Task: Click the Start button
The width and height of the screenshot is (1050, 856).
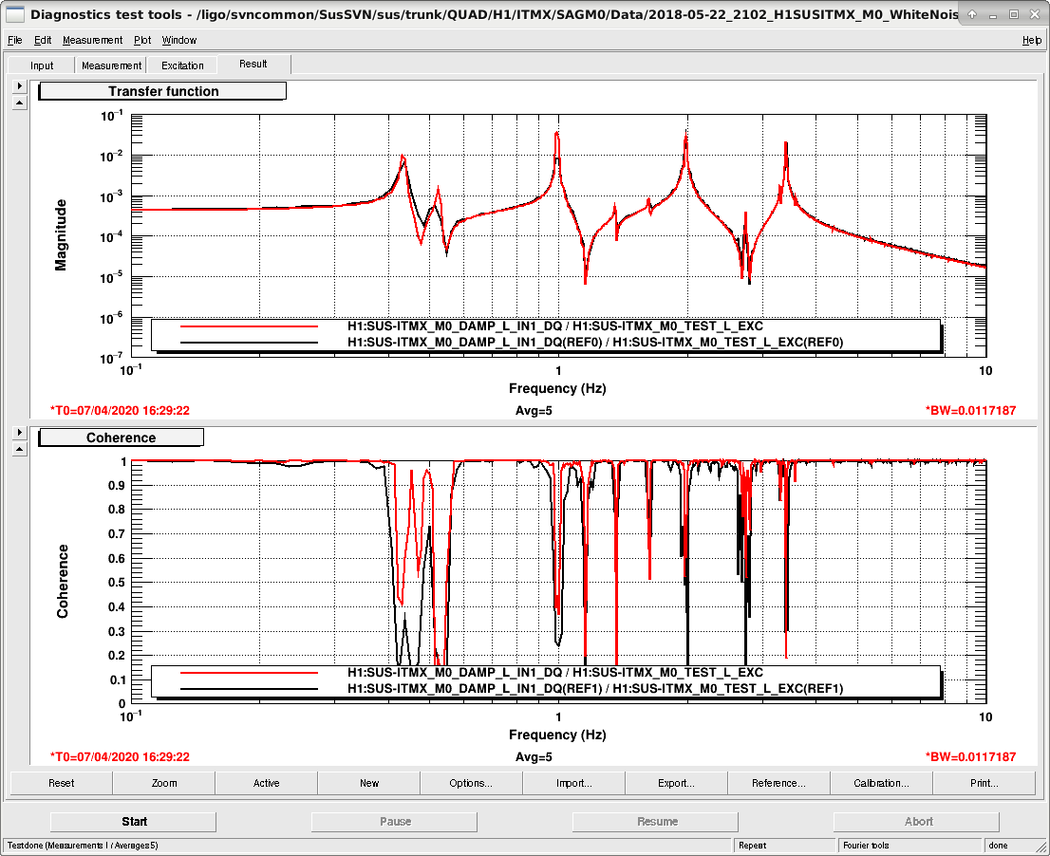Action: click(134, 821)
